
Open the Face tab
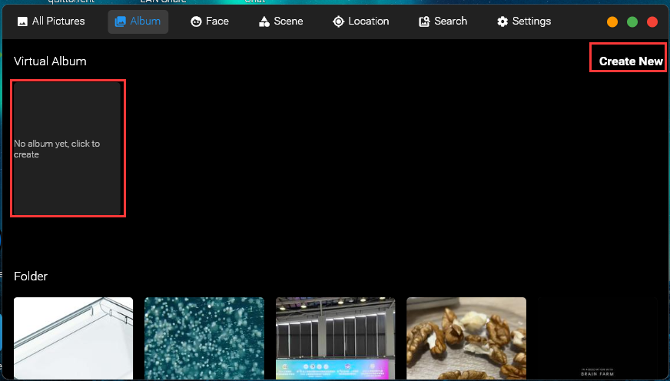[x=209, y=22]
